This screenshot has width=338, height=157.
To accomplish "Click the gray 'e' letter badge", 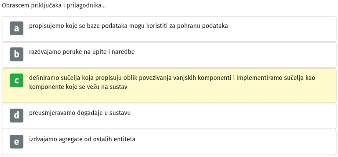I will tap(16, 142).
